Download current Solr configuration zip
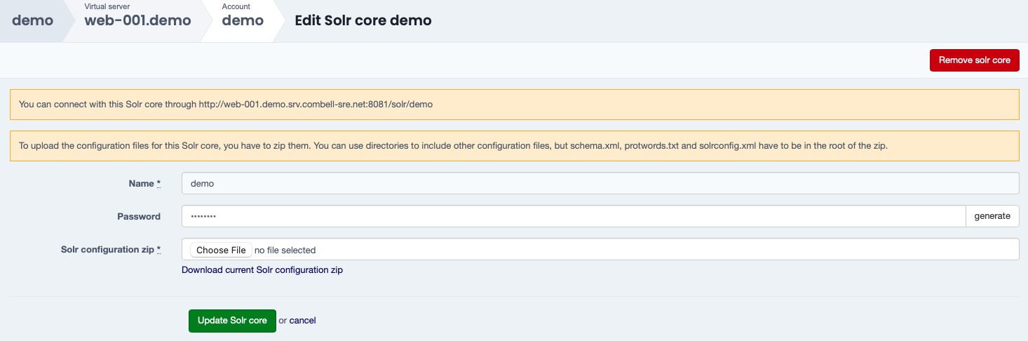The image size is (1028, 341). coord(262,270)
